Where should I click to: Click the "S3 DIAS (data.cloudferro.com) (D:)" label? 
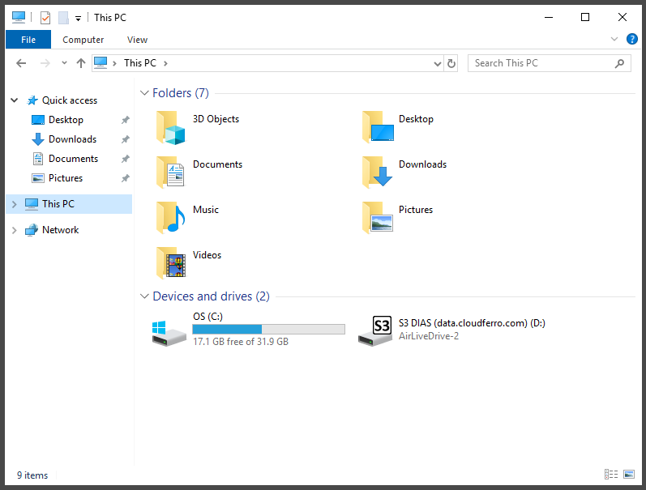pos(472,323)
